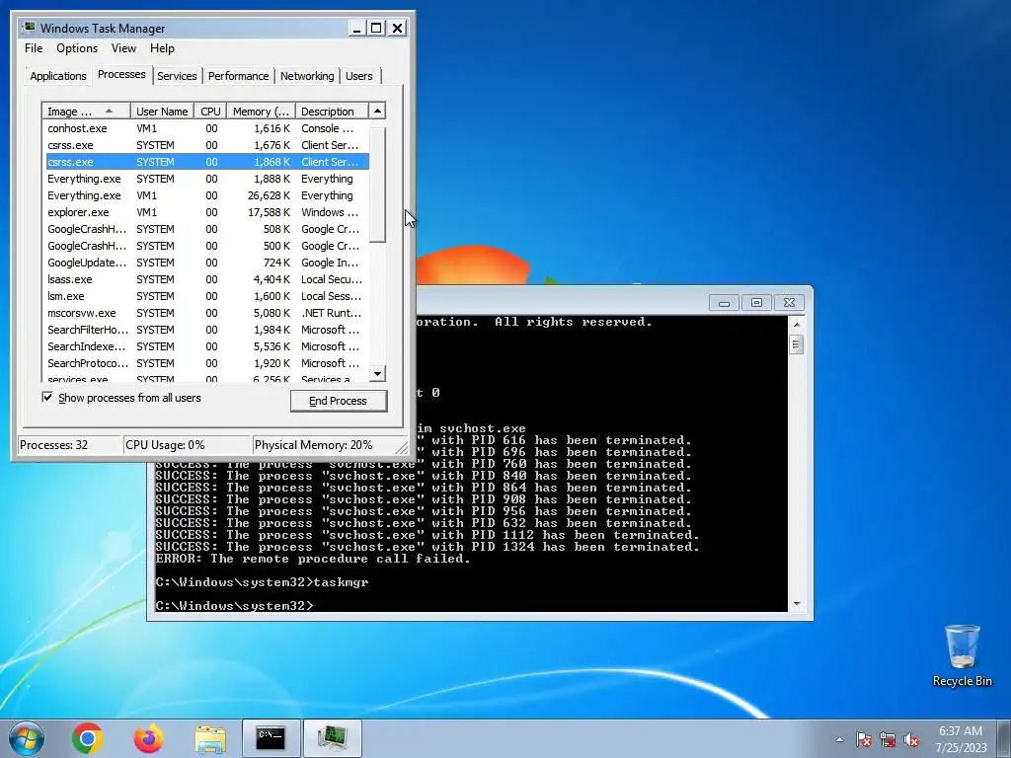Viewport: 1011px width, 758px height.
Task: Select the SearchProtoco... process row
Action: (x=206, y=363)
